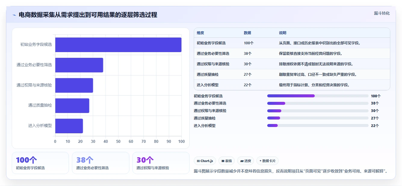Click the footer note starting with 漏斗图展示字段数量减少
The height and width of the screenshot is (186, 402).
pos(291,172)
